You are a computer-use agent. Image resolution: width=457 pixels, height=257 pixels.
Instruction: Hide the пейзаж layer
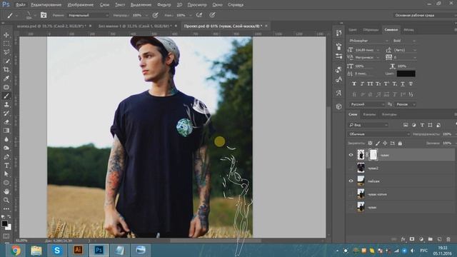click(x=351, y=181)
